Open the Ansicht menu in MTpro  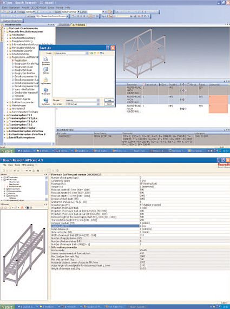coord(25,8)
